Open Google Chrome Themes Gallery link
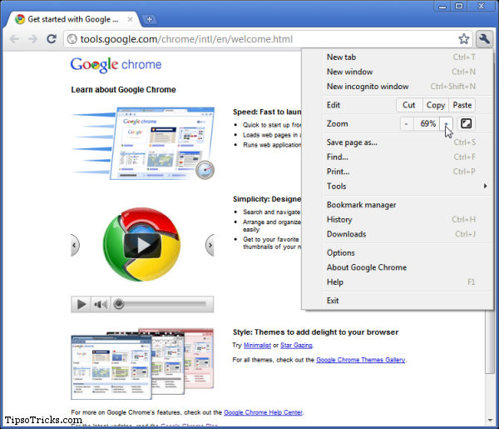The height and width of the screenshot is (429, 499). (x=361, y=360)
